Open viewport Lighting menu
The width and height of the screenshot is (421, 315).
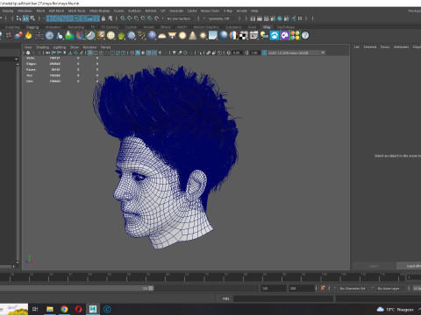tap(60, 47)
